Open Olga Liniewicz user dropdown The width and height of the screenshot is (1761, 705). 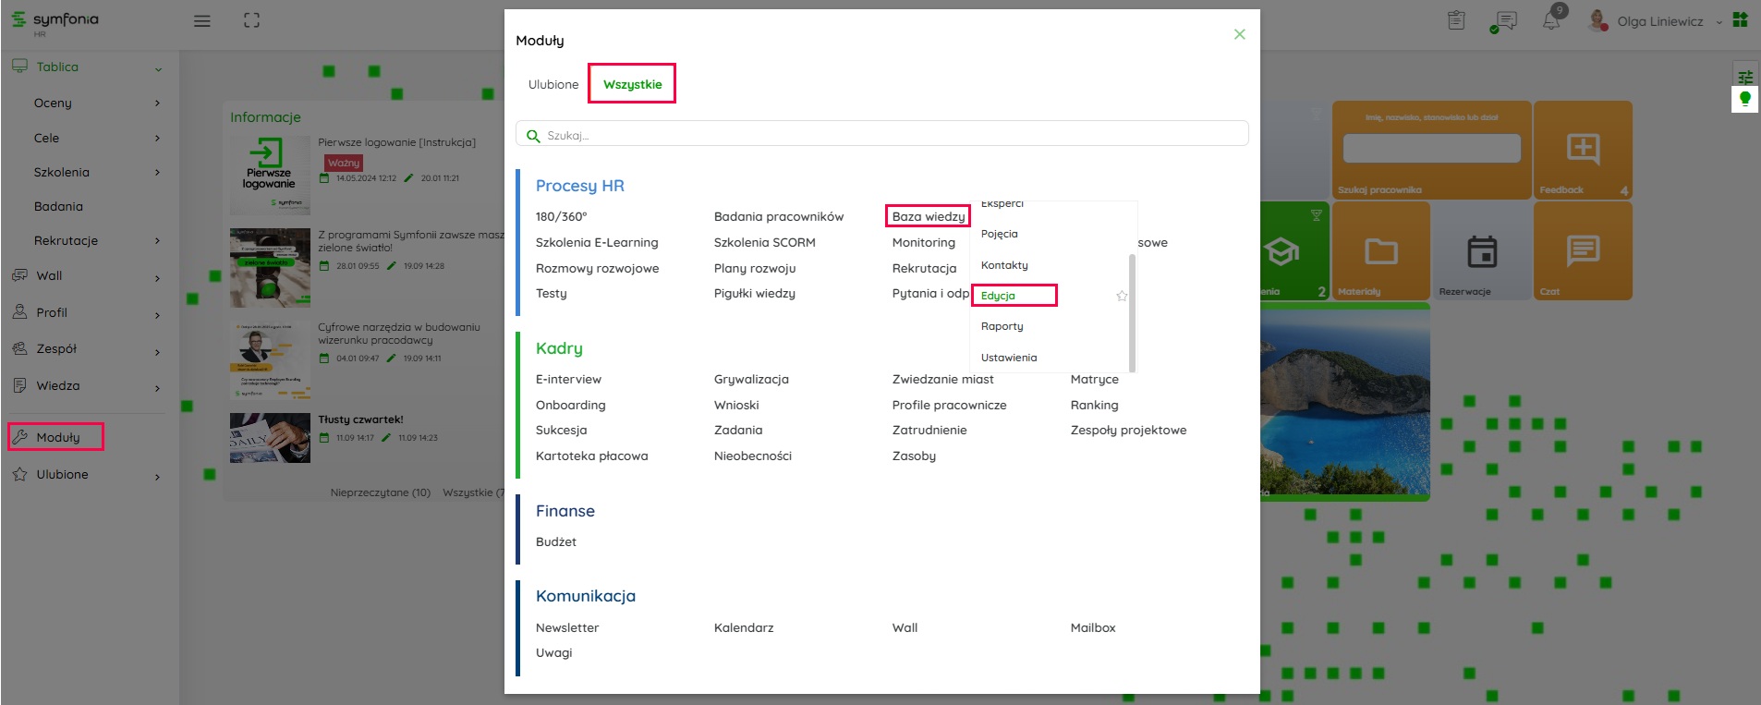pyautogui.click(x=1661, y=21)
